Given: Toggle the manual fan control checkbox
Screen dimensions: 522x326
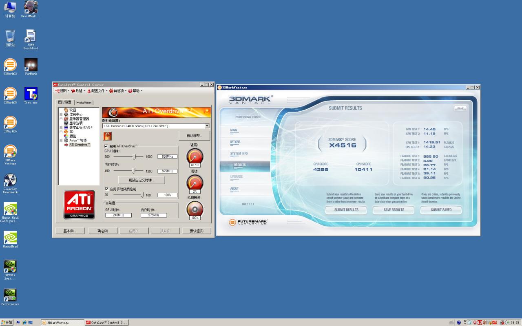Looking at the screenshot, I should (106, 189).
